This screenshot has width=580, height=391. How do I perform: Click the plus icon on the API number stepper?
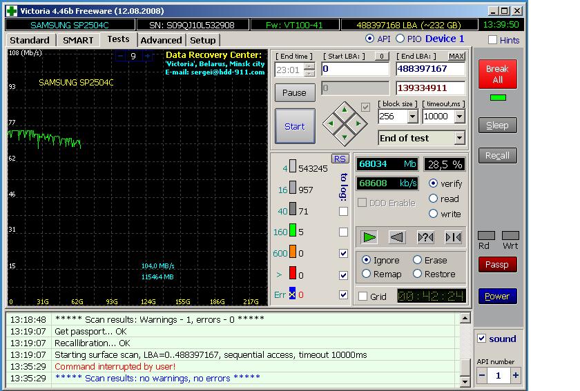[515, 375]
